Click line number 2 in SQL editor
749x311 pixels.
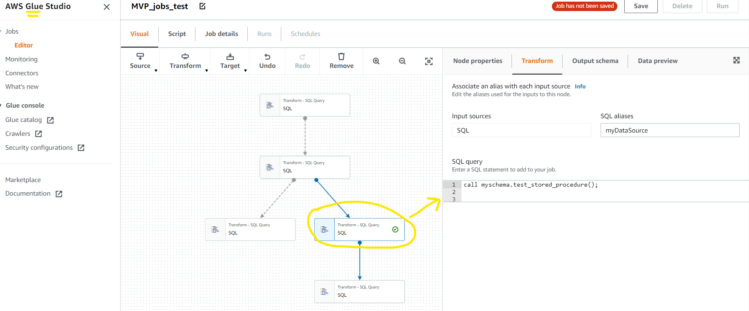click(453, 192)
